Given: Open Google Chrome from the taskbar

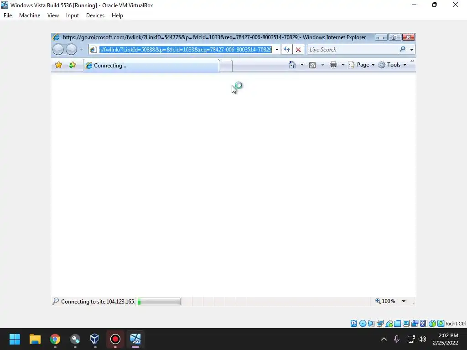Looking at the screenshot, I should [55, 339].
